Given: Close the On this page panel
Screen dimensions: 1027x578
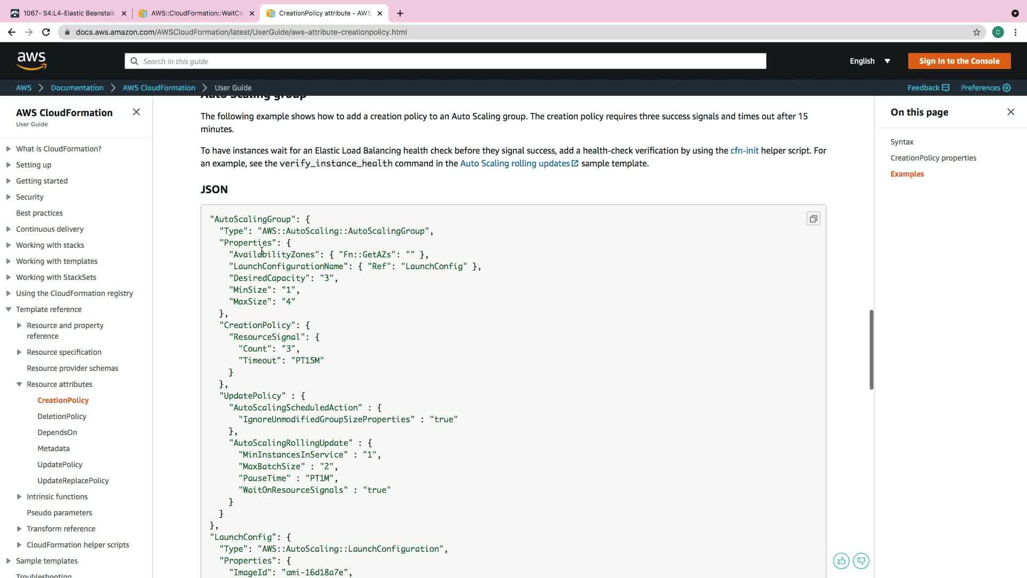Looking at the screenshot, I should (x=1010, y=112).
